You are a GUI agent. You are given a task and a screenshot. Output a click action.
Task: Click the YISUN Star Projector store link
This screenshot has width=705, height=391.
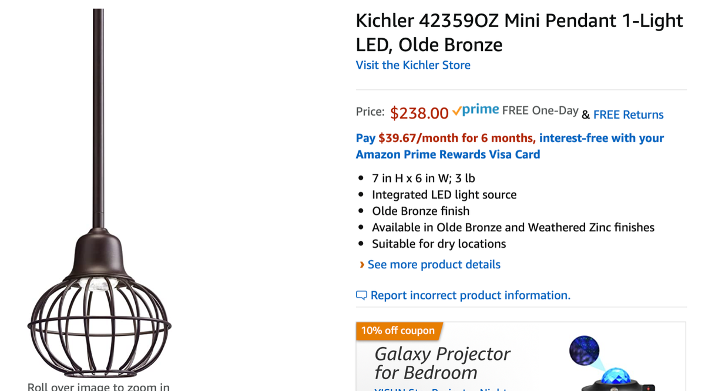tap(441, 389)
